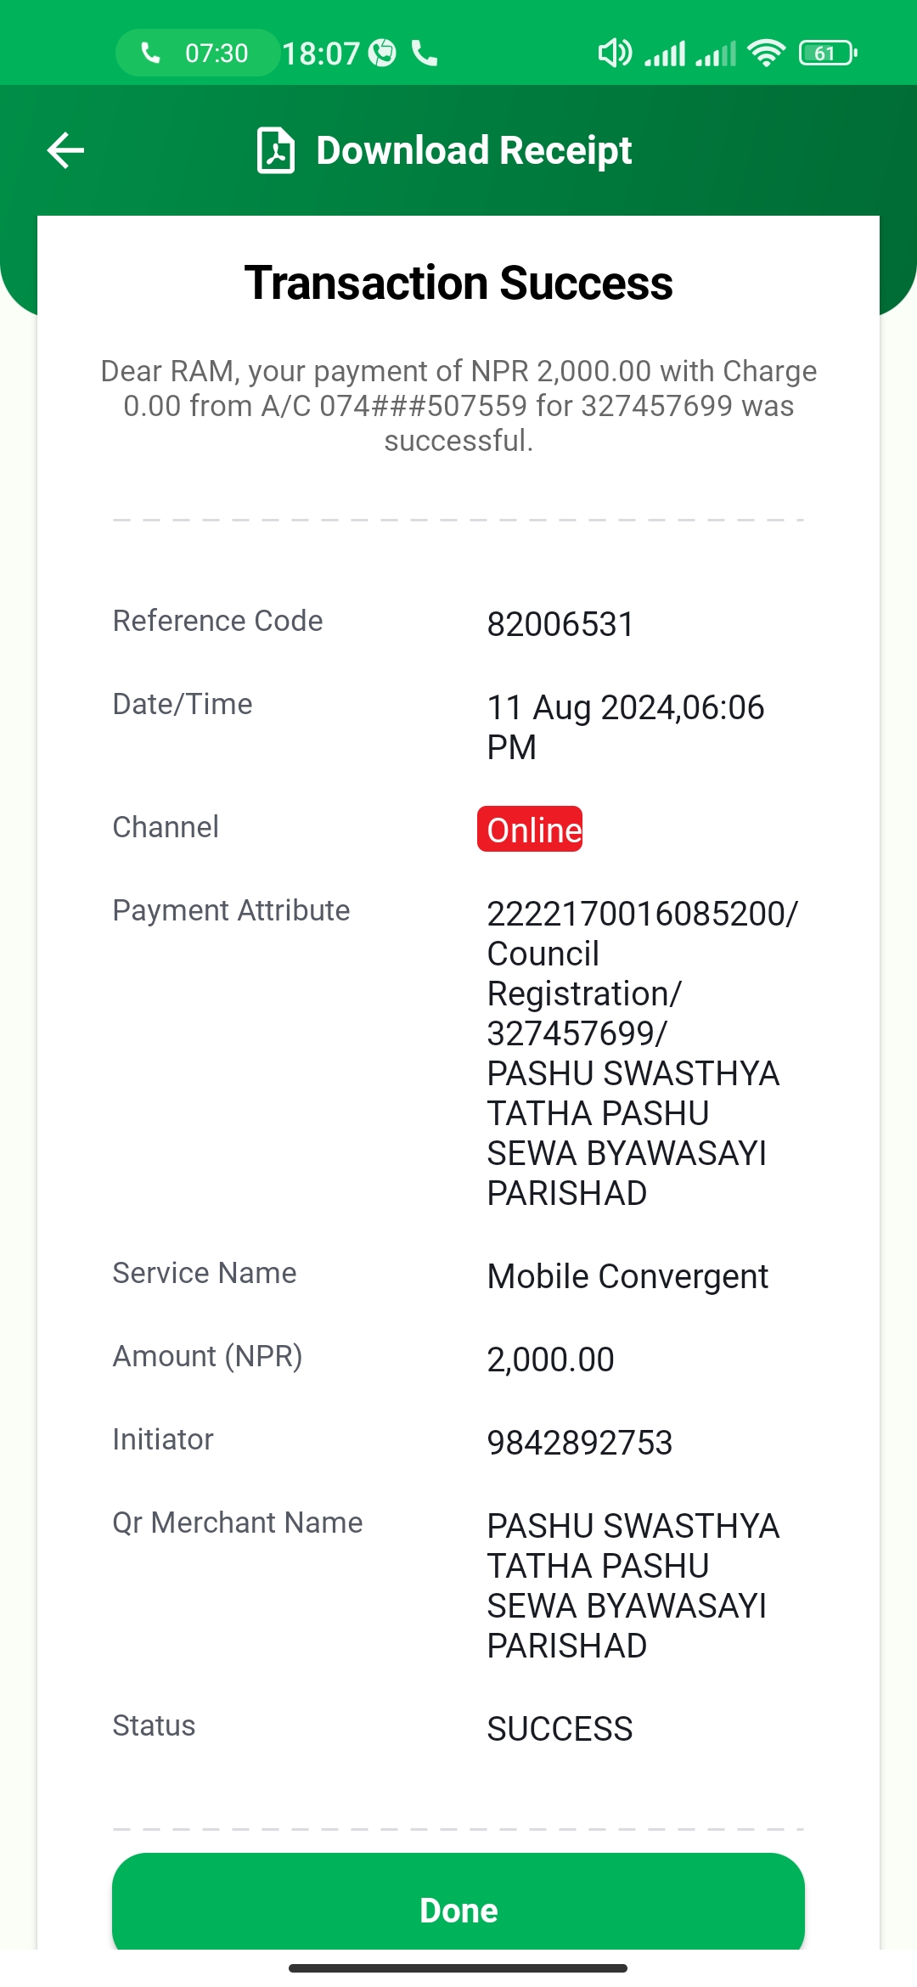This screenshot has height=1987, width=917.
Task: Tap the first SIM signal icon
Action: click(665, 53)
